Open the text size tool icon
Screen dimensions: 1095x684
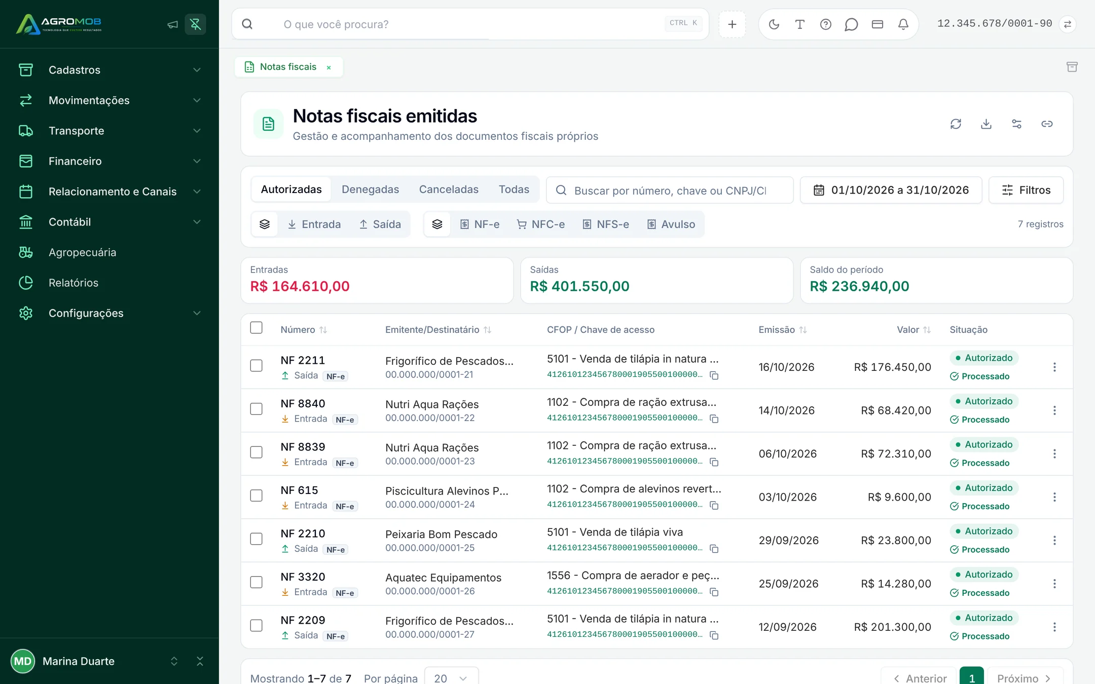click(x=800, y=24)
